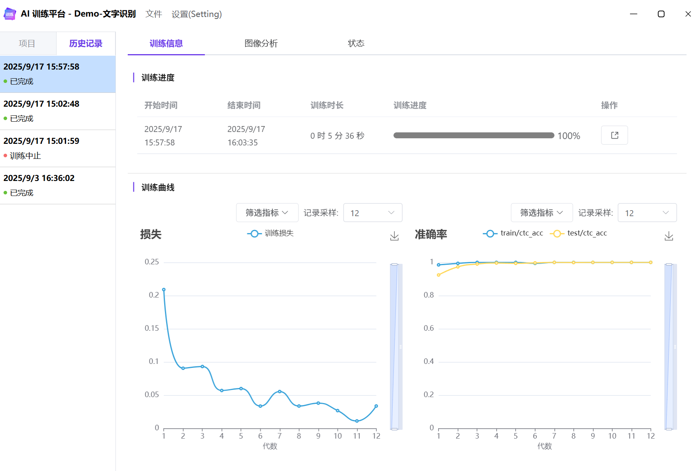Maximize the application window

pyautogui.click(x=661, y=14)
